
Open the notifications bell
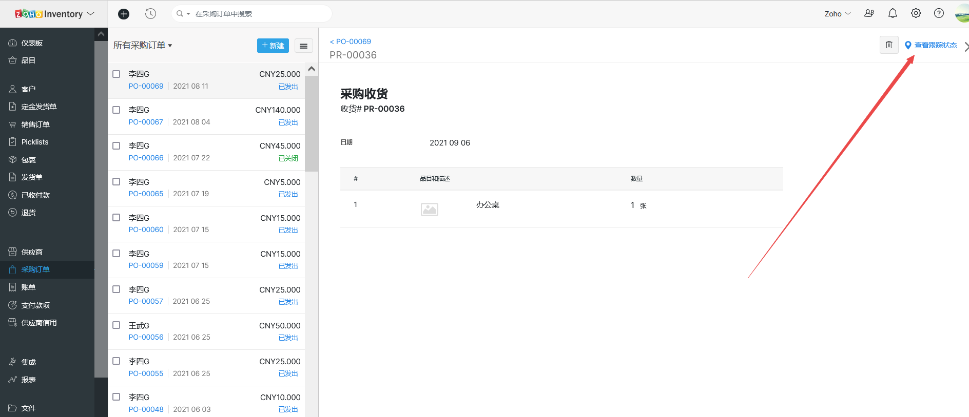(x=893, y=13)
